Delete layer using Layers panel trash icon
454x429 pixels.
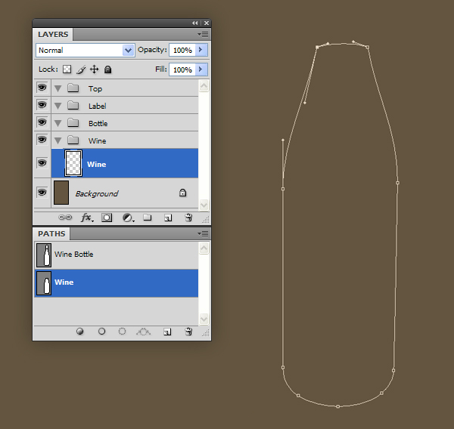pyautogui.click(x=188, y=218)
